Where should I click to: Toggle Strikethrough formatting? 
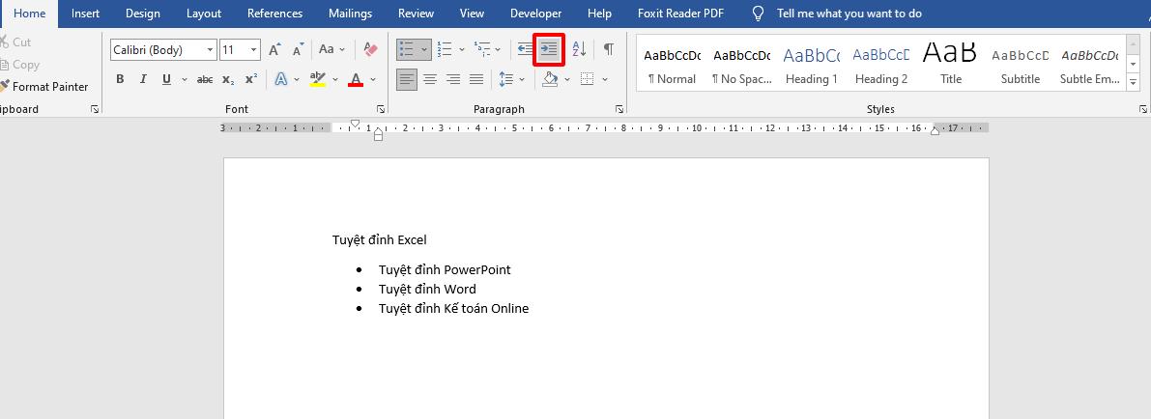[x=205, y=79]
